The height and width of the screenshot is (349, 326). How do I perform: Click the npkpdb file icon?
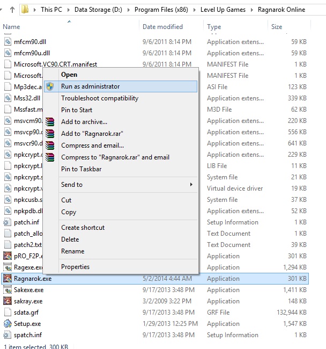click(8, 211)
